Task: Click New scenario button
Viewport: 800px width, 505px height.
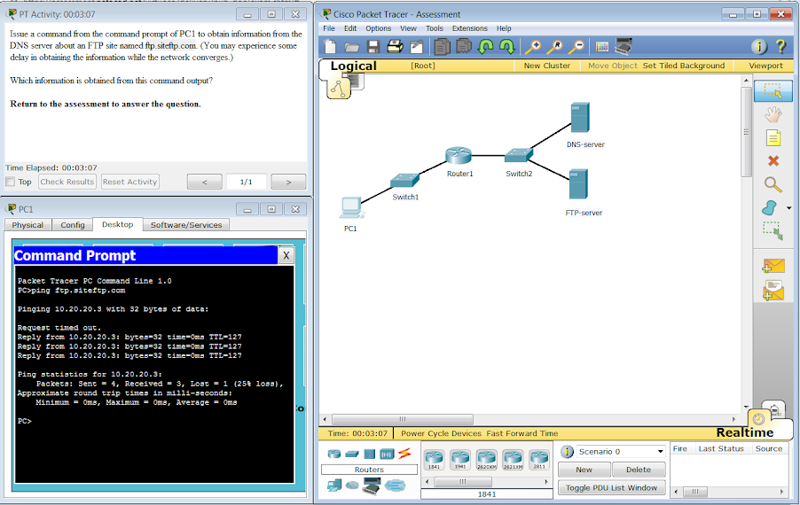Action: [x=584, y=470]
